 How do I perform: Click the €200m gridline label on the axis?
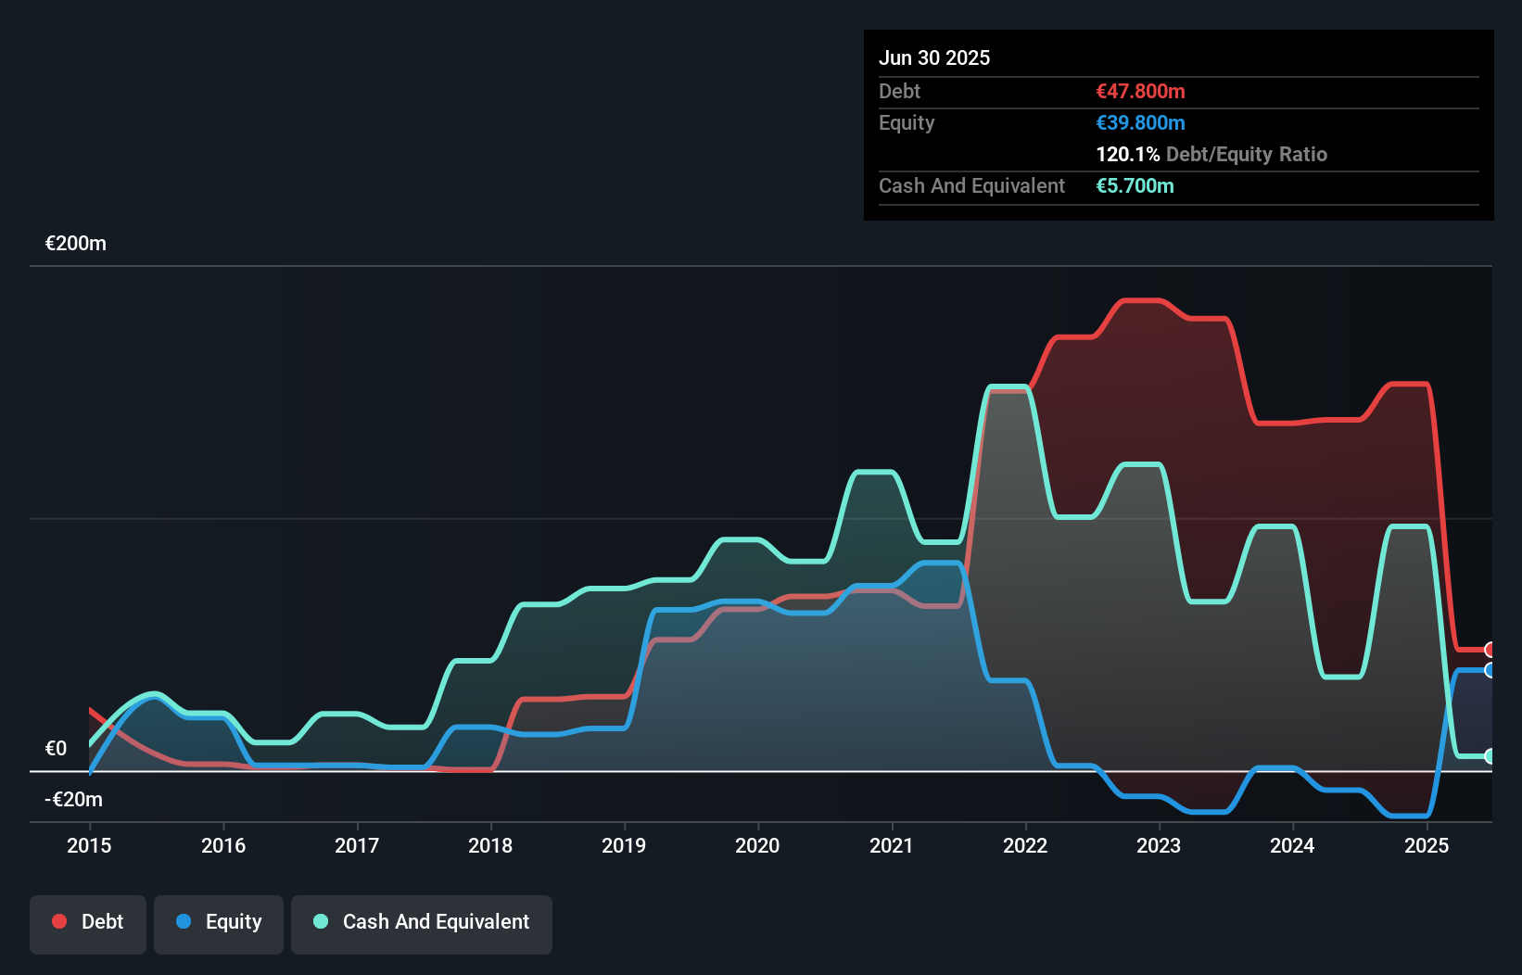pos(74,243)
